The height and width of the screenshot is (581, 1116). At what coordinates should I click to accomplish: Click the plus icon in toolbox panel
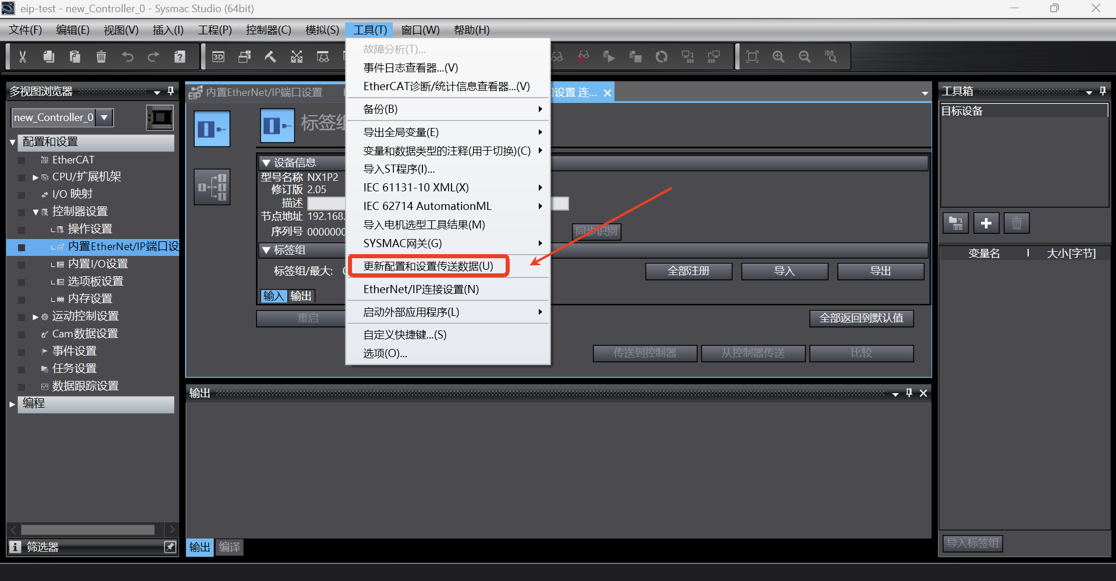coord(986,223)
